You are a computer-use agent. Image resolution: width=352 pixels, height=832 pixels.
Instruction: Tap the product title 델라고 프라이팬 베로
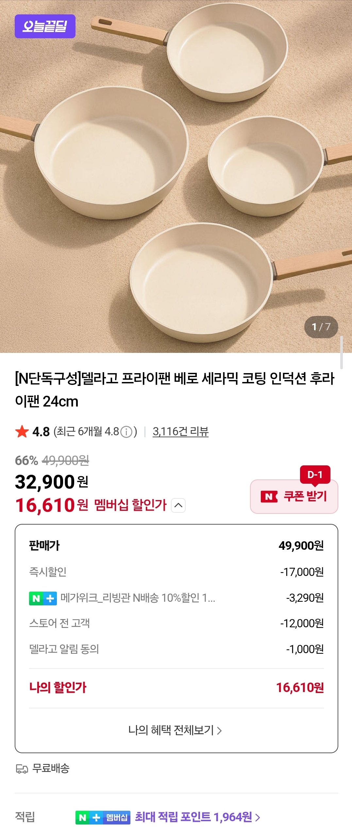click(x=175, y=390)
